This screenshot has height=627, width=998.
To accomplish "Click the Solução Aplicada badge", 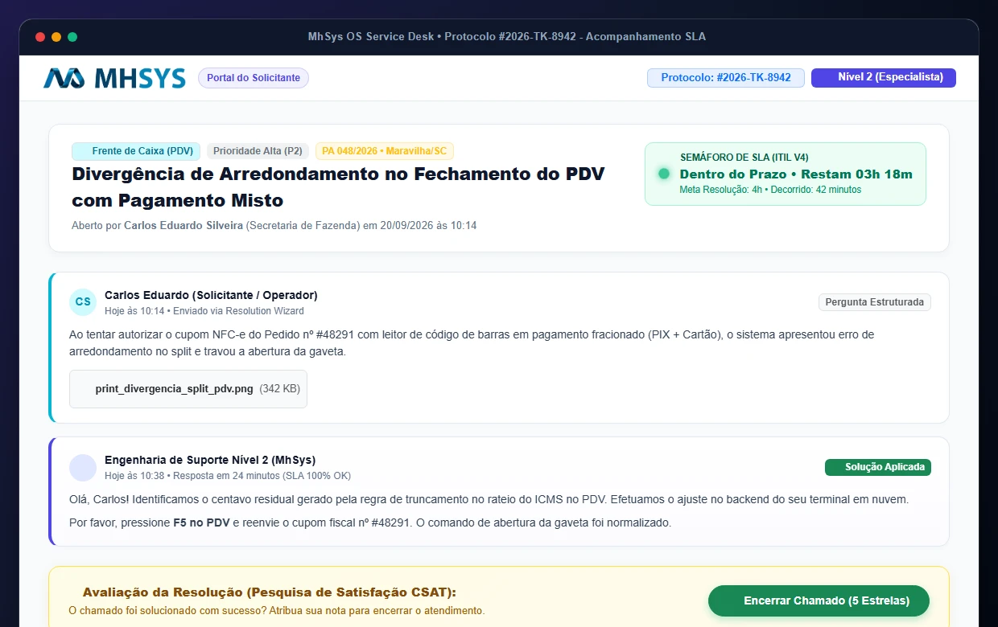I will pos(878,467).
